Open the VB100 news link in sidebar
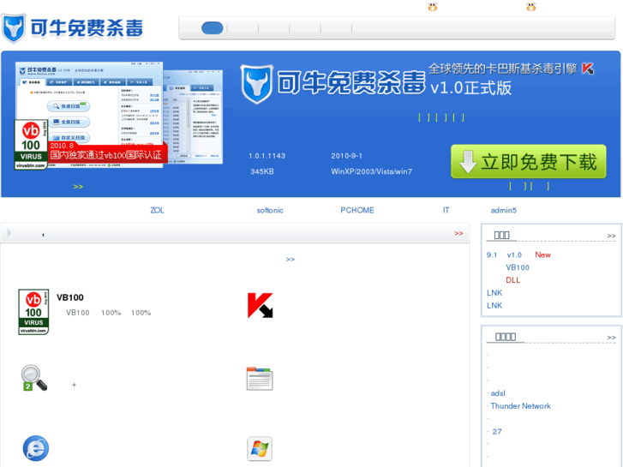623x467 pixels. tap(518, 267)
